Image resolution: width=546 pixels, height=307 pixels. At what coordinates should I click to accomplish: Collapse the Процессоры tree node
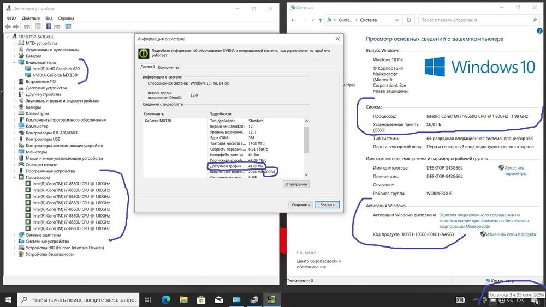(15, 177)
